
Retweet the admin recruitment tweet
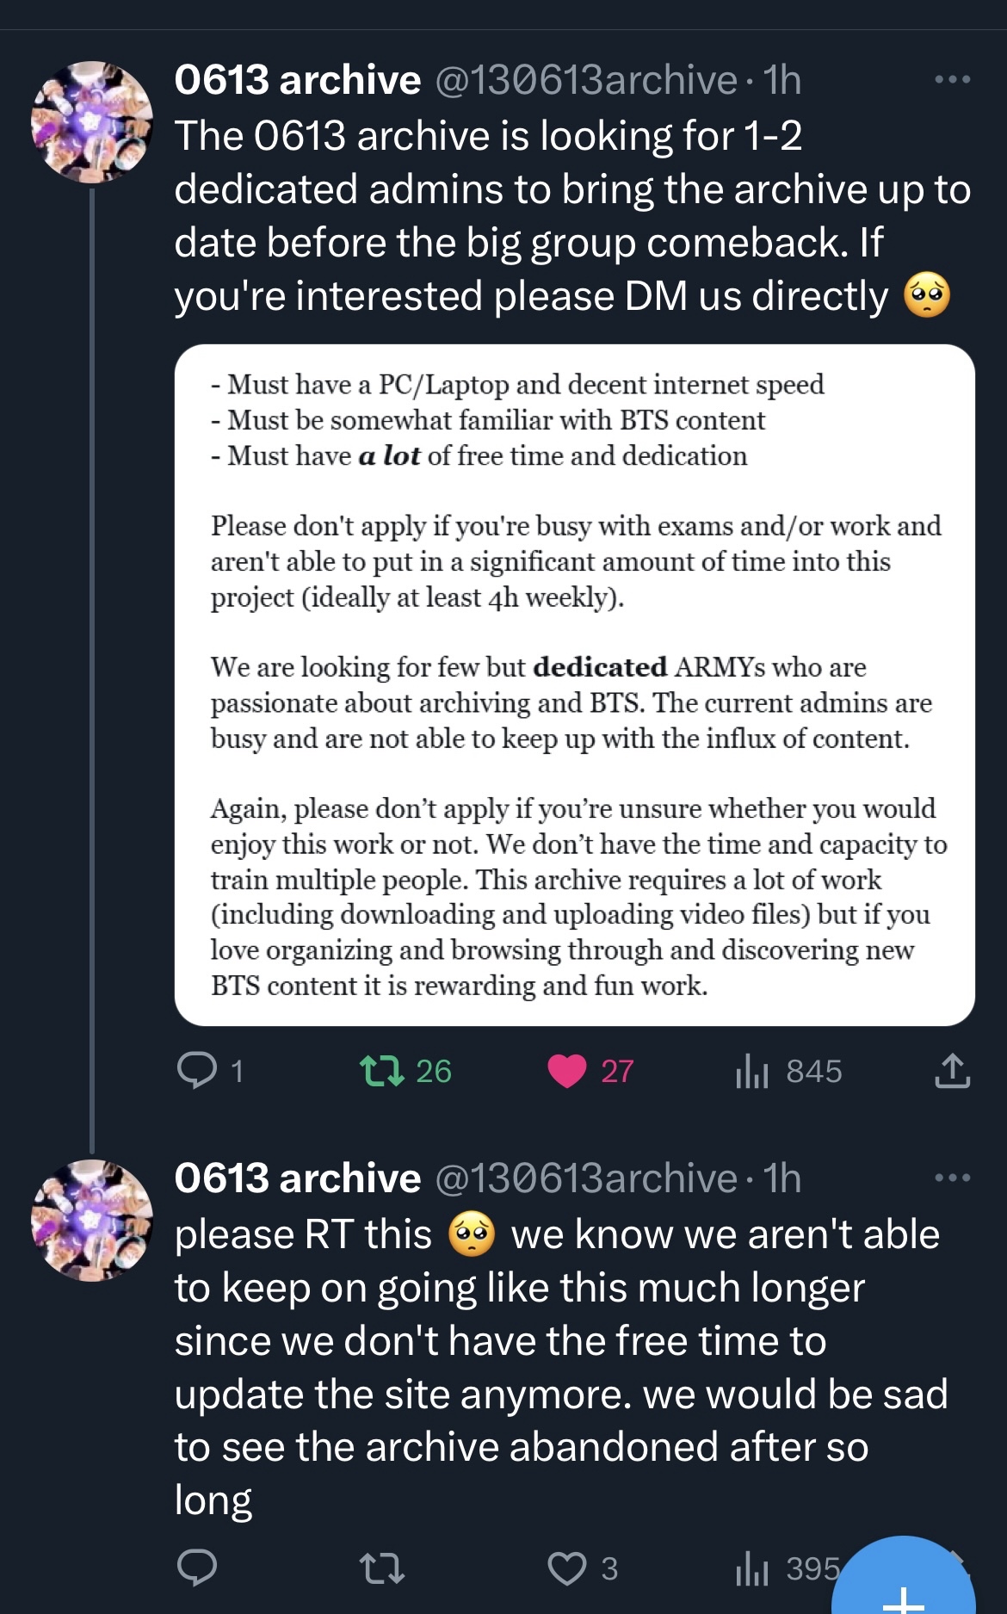pos(381,1071)
